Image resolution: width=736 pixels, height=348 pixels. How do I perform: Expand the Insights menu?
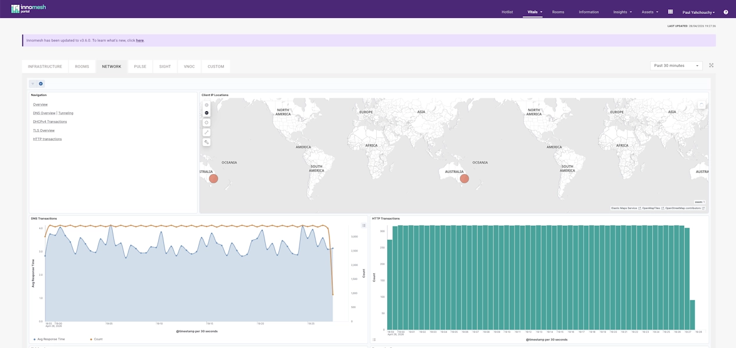point(623,12)
